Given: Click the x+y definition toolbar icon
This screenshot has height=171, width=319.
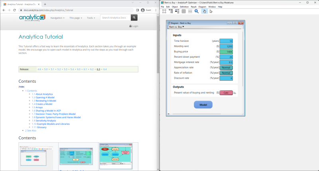Looking at the screenshot, I should pyautogui.click(x=190, y=12).
